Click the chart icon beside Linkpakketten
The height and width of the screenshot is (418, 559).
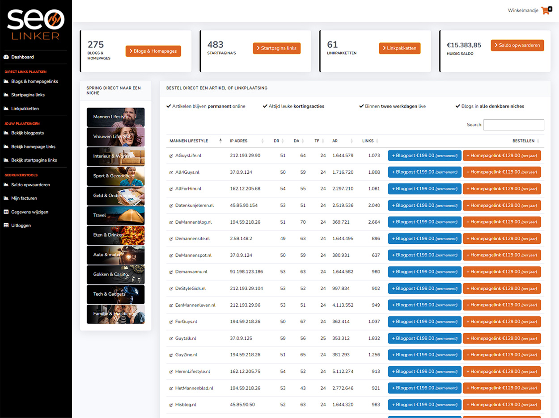point(6,109)
